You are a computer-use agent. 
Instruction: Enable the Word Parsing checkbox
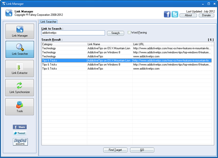tap(129, 32)
